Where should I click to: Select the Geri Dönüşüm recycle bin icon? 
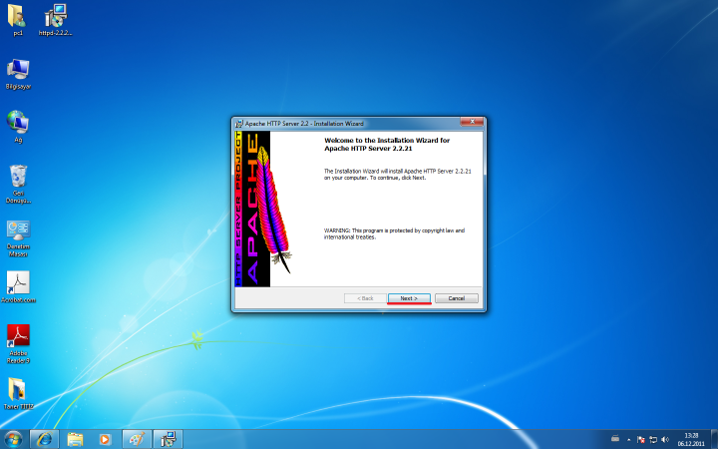(17, 178)
